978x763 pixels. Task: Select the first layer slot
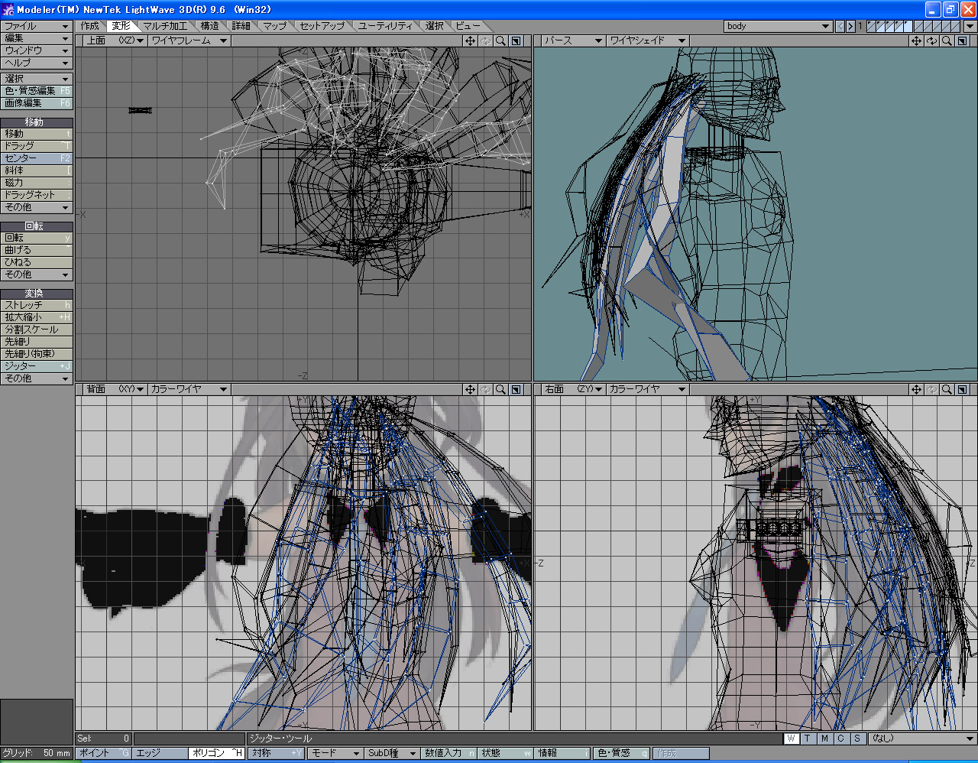(872, 26)
